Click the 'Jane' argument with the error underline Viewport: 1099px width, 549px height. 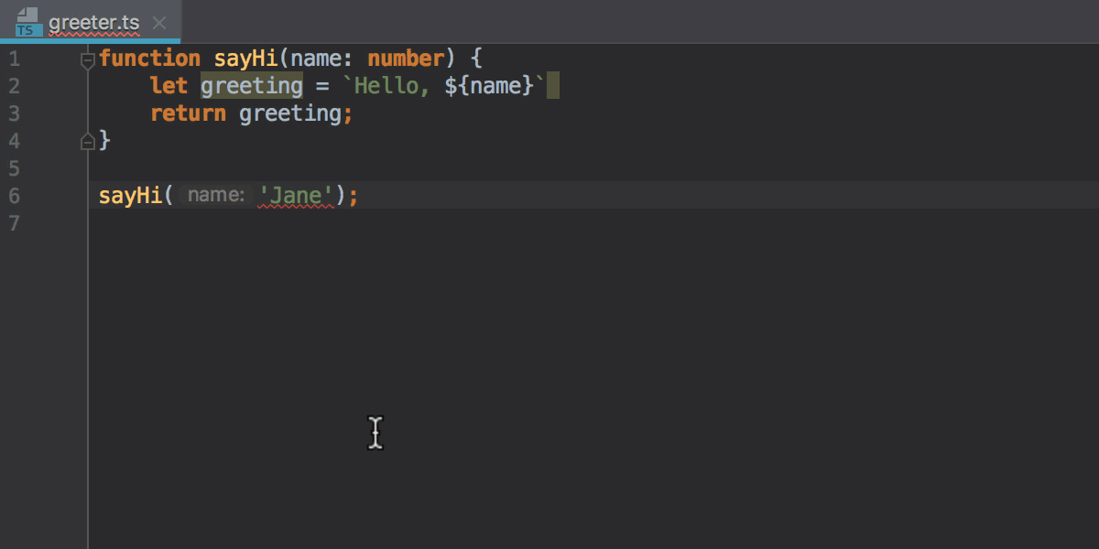[x=295, y=195]
